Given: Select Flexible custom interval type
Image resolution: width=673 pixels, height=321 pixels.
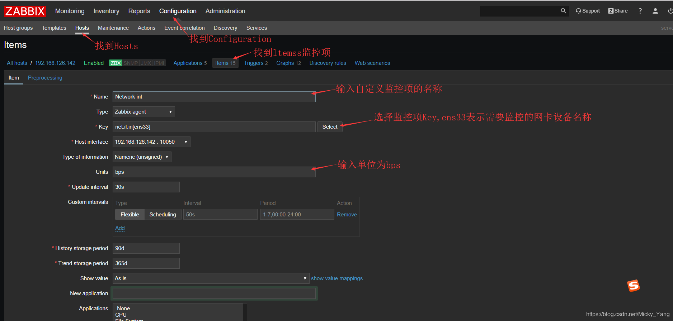Looking at the screenshot, I should tap(130, 215).
